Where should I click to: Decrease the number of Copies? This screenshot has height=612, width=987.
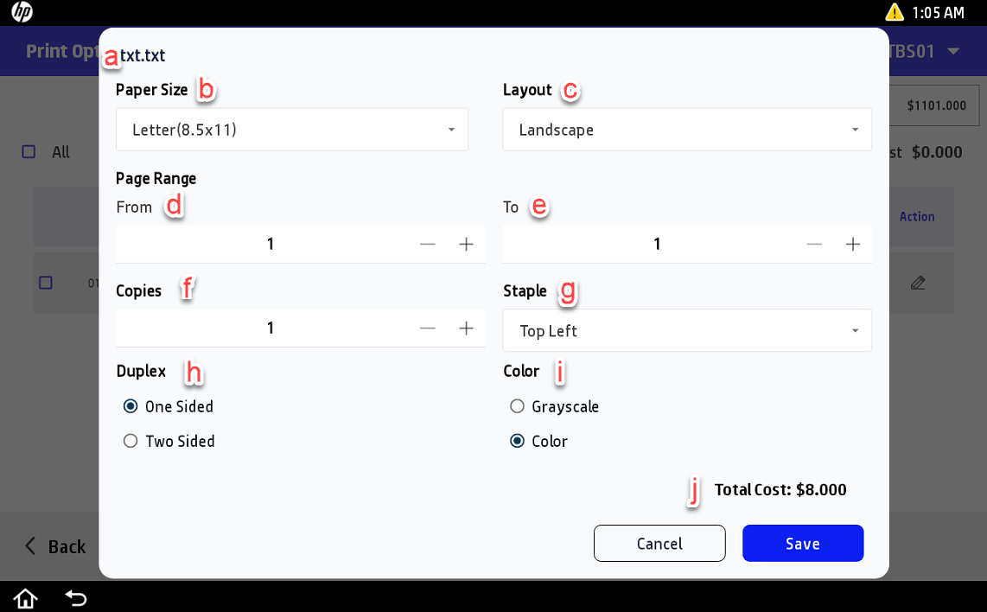point(428,328)
